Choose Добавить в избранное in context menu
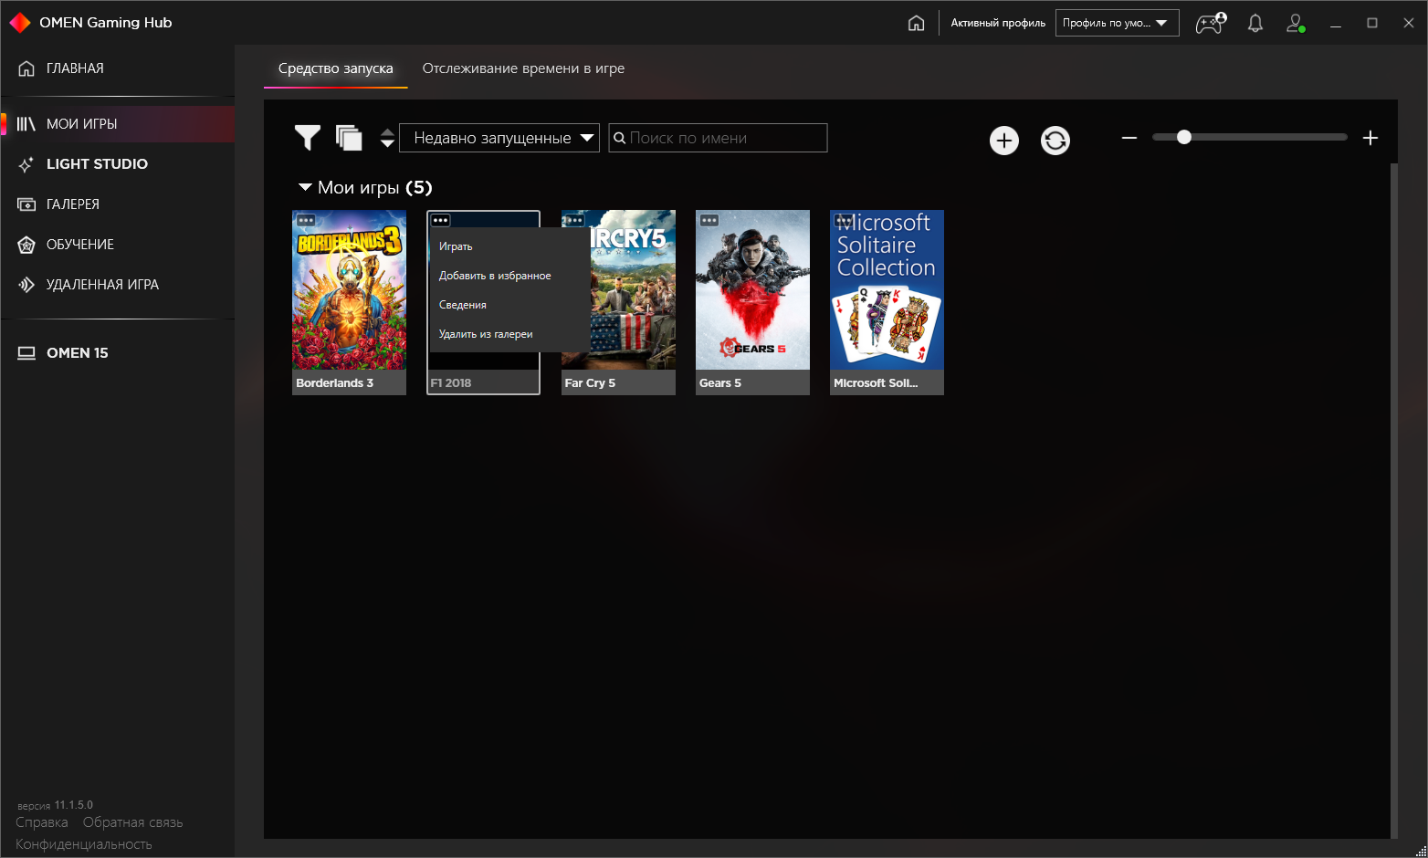 [x=509, y=276]
